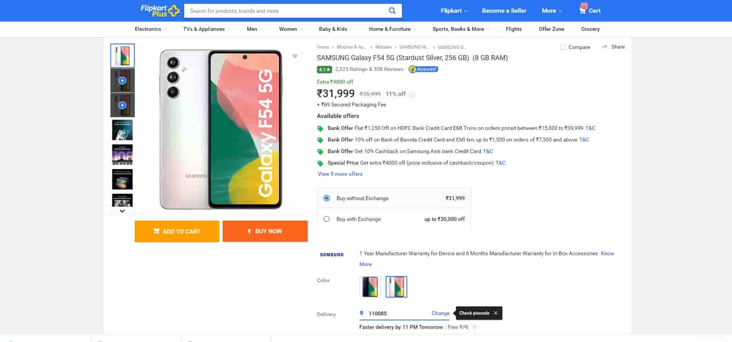Viewport: 732px width, 342px height.
Task: Expand View 9 more offers
Action: click(x=340, y=174)
